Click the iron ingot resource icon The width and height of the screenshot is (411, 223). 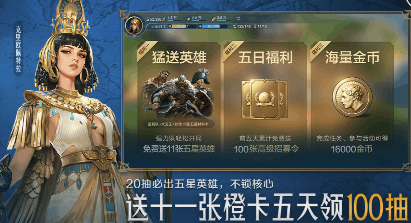pyautogui.click(x=188, y=19)
